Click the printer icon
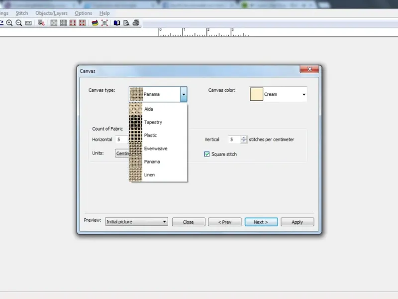 coord(136,23)
